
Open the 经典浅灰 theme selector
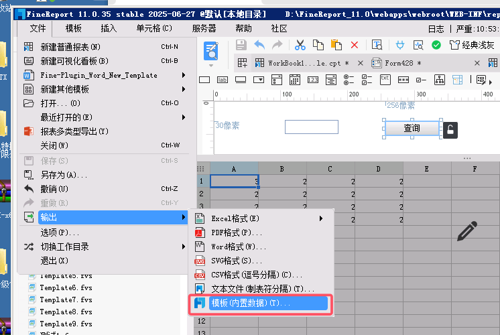click(472, 45)
